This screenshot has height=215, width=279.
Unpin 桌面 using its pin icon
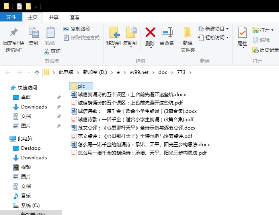click(59, 97)
